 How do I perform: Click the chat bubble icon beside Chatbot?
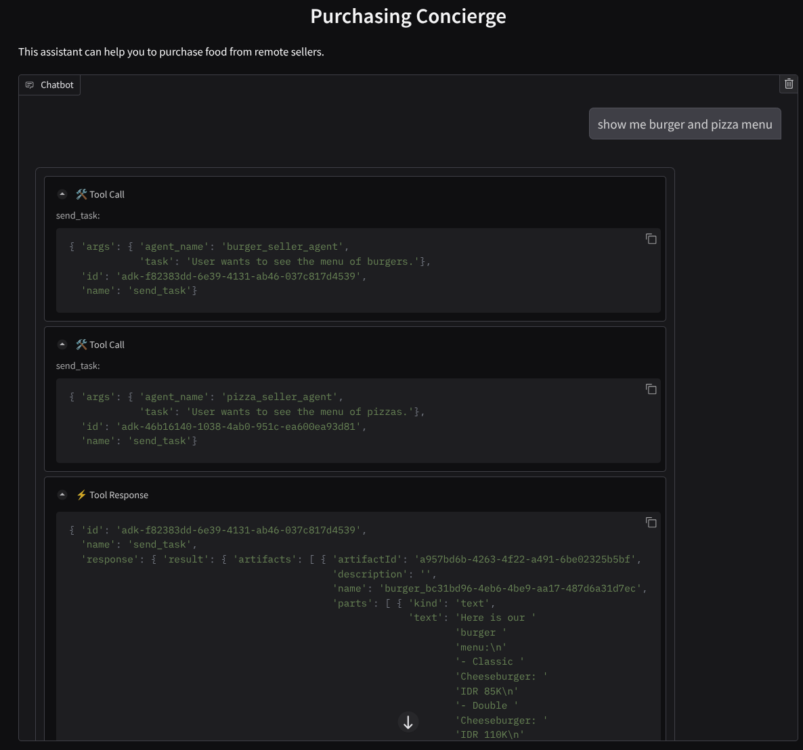(x=30, y=85)
